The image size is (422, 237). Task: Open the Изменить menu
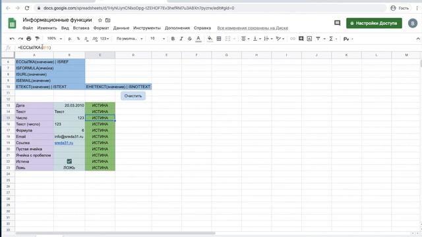[47, 28]
